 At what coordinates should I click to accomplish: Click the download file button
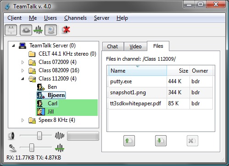pyautogui.click(x=161, y=141)
